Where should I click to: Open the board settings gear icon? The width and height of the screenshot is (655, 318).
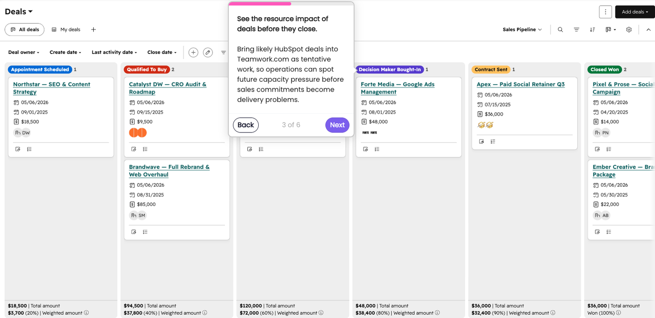pos(629,29)
